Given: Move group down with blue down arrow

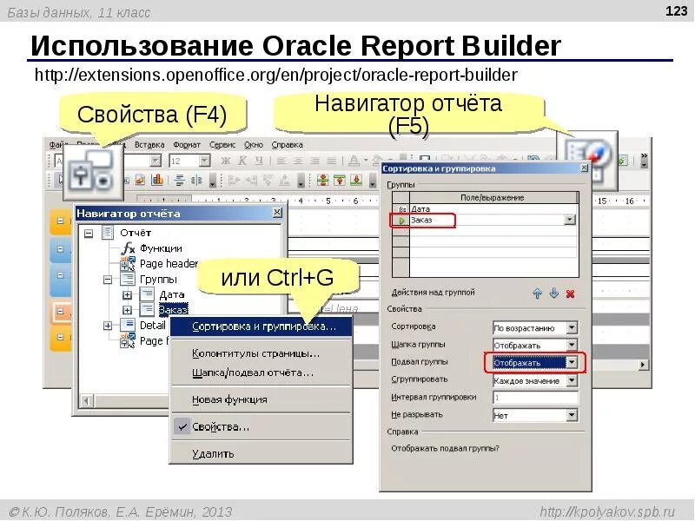Looking at the screenshot, I should 554,293.
